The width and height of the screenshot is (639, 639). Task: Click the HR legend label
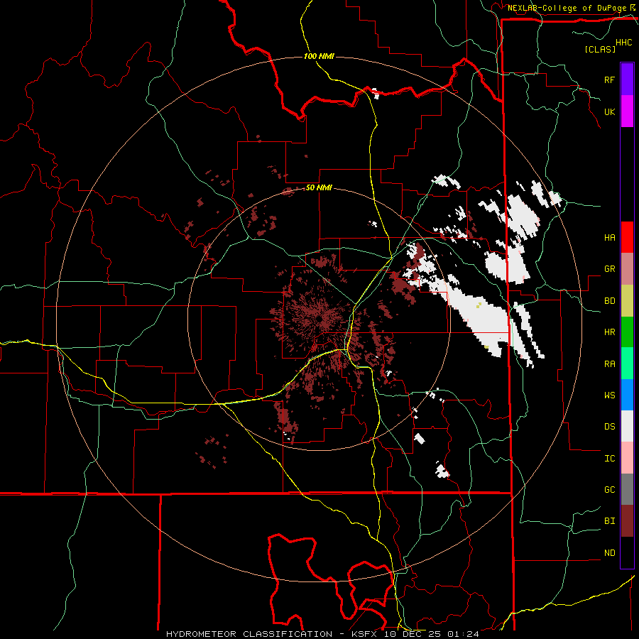coord(609,332)
